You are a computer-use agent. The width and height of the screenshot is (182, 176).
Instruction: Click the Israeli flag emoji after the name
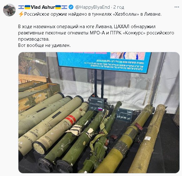(64, 7)
